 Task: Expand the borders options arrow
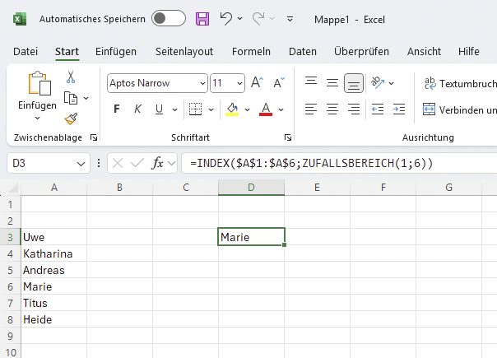211,109
